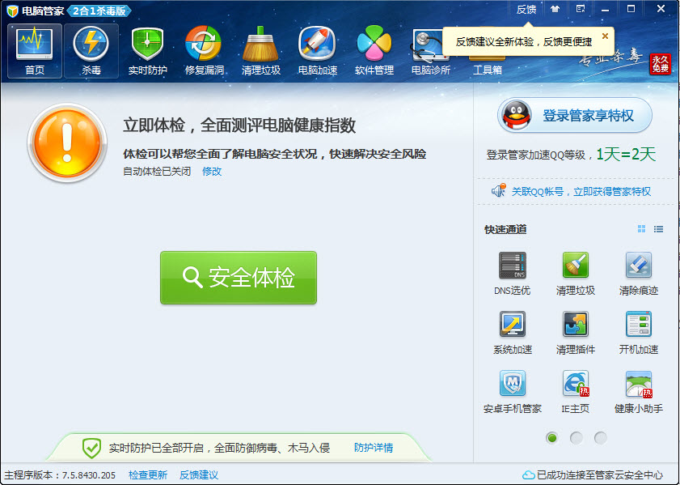
Task: Open IE主页 quick tool
Action: (576, 391)
